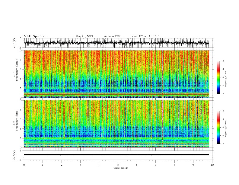Viewport: 239px width, 185px height.
Task: Click the ch.2 color bar "log(PSD)" label
Action: (x=226, y=128)
